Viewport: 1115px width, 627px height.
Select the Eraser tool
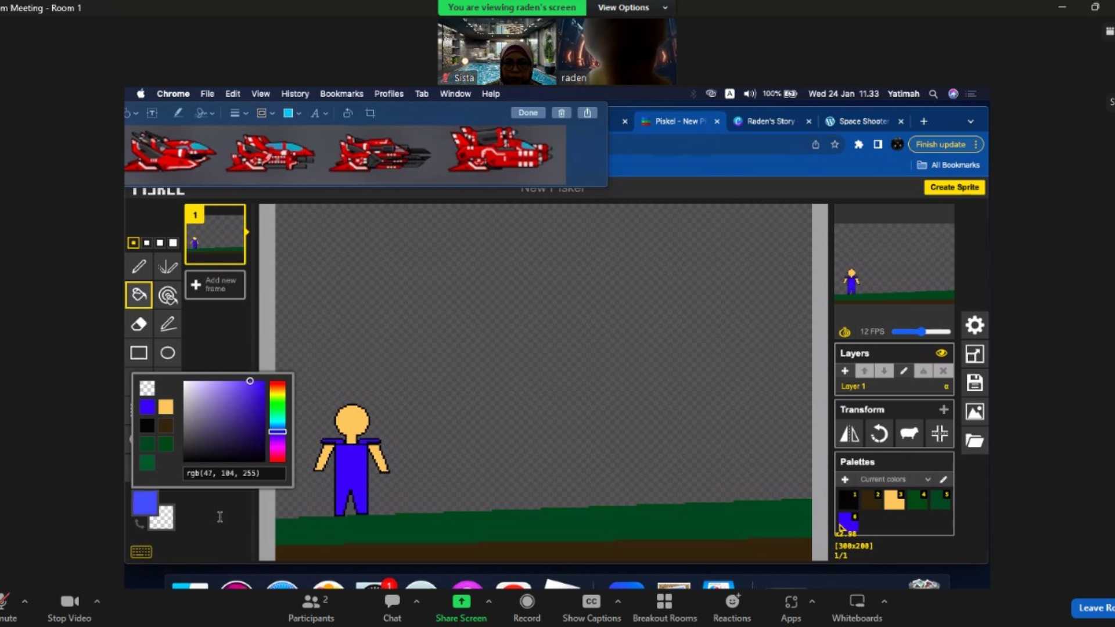click(139, 324)
